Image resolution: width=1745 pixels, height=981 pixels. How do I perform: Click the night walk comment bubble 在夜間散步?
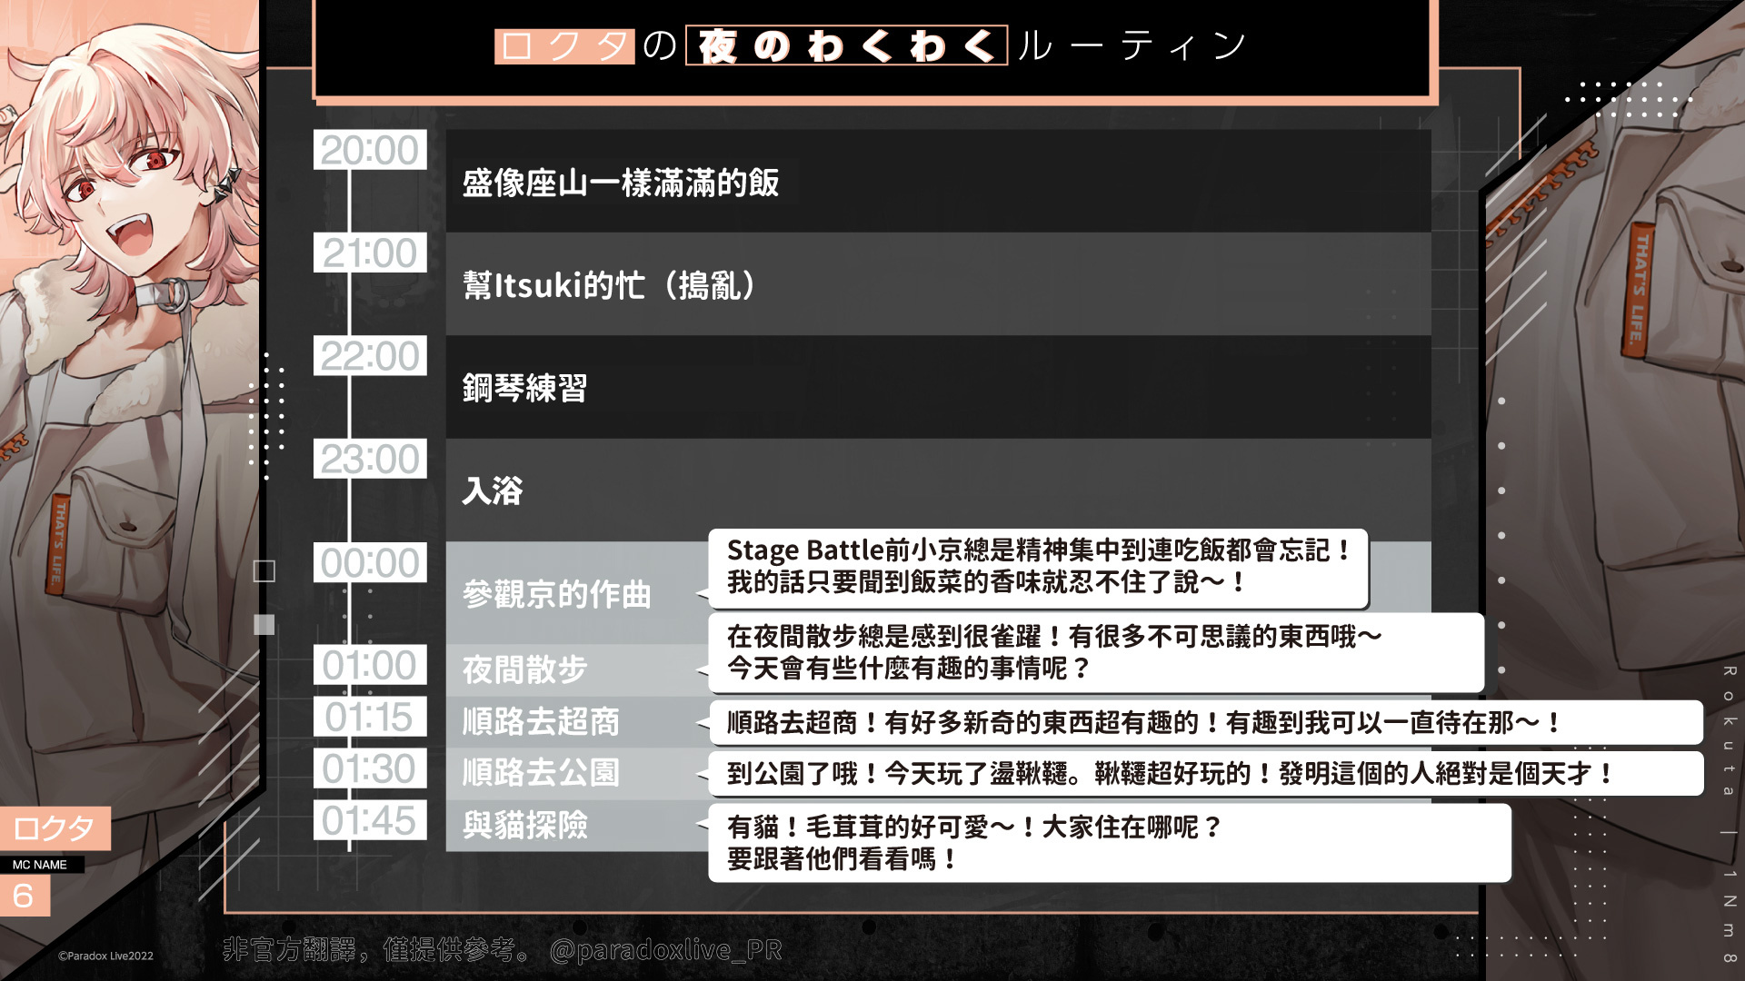(1096, 652)
